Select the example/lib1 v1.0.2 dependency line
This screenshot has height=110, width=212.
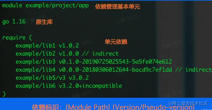47,46
